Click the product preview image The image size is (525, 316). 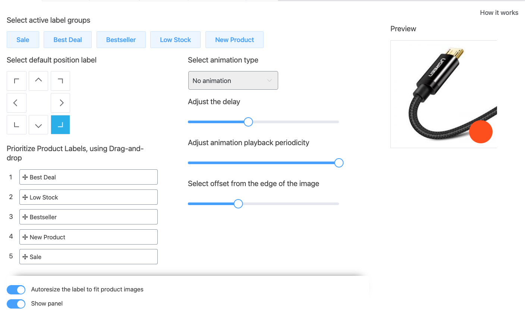click(444, 94)
